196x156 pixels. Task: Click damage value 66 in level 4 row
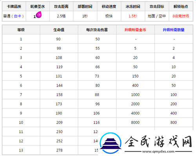98,67
